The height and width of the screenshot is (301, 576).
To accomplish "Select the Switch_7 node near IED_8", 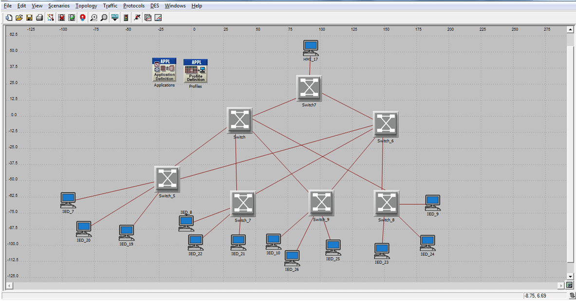I will tap(243, 204).
